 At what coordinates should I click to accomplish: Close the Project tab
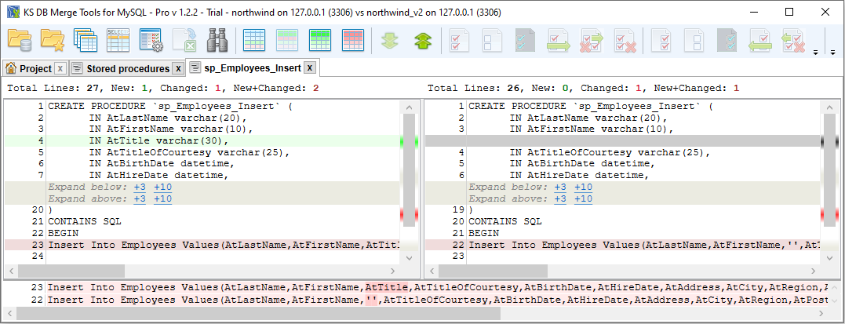(x=60, y=68)
